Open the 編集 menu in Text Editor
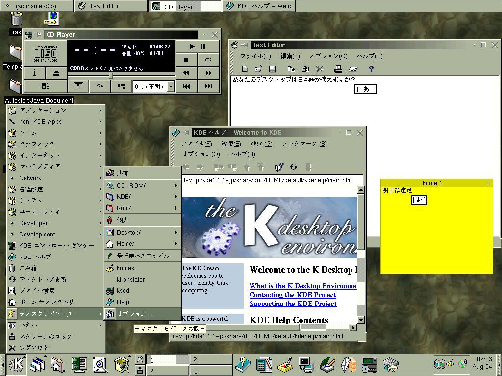The height and width of the screenshot is (376, 502). (289, 56)
